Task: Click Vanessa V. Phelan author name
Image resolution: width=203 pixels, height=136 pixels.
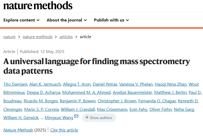Action: [136, 84]
